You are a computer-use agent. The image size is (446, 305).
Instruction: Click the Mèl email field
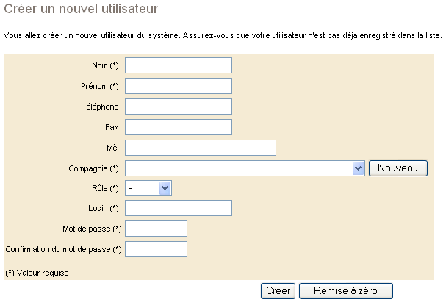[x=200, y=148]
